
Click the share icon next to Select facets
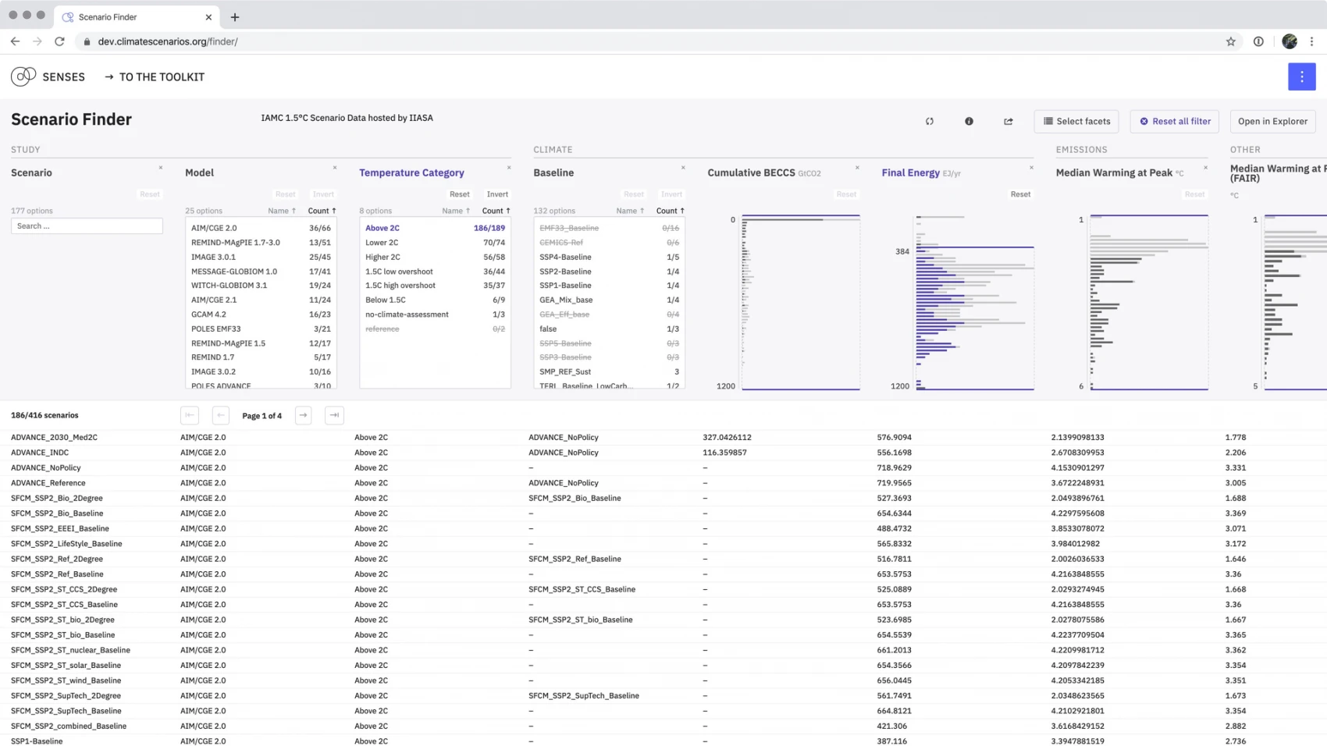[1008, 122]
